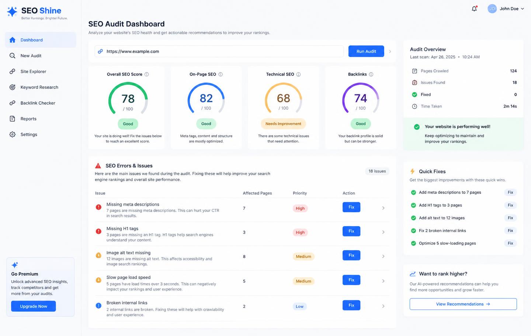The height and width of the screenshot is (336, 531).
Task: Click the Overall SEO Score info icon
Action: (x=146, y=74)
